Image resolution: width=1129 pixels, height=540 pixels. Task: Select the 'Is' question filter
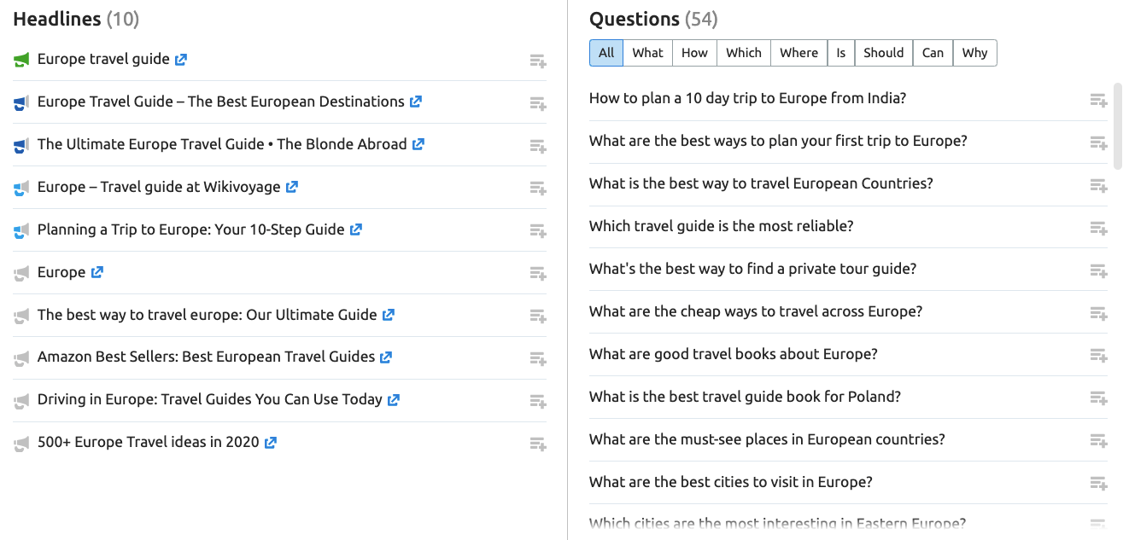[x=840, y=52]
